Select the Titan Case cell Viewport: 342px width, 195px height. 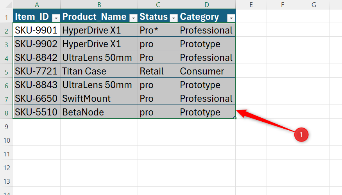[x=99, y=71]
